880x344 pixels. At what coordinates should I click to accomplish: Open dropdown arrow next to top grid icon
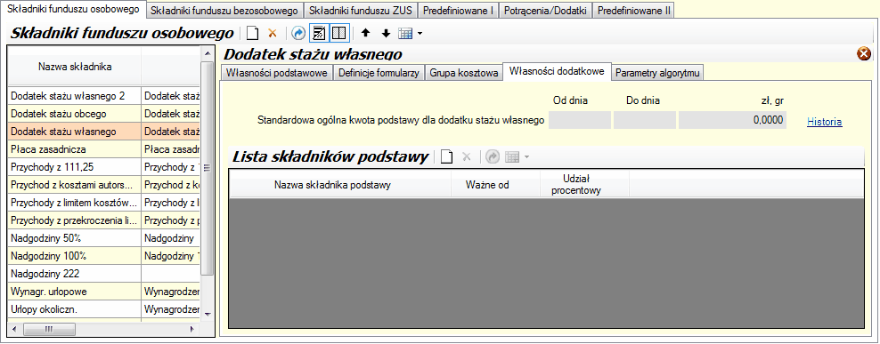tap(420, 34)
